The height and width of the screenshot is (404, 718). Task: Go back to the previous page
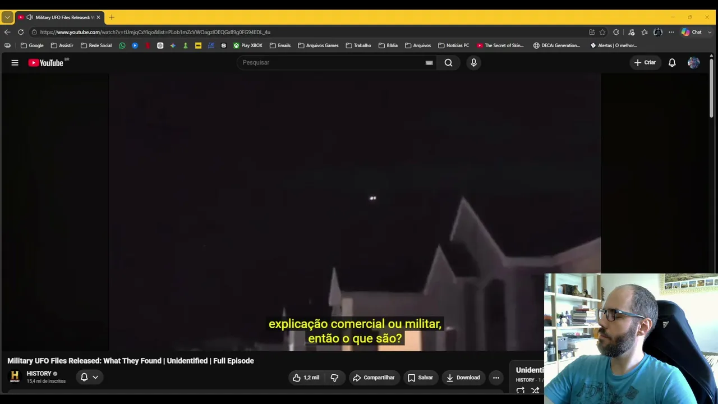pyautogui.click(x=7, y=32)
